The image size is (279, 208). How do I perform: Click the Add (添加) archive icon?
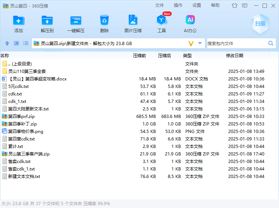coord(19,21)
